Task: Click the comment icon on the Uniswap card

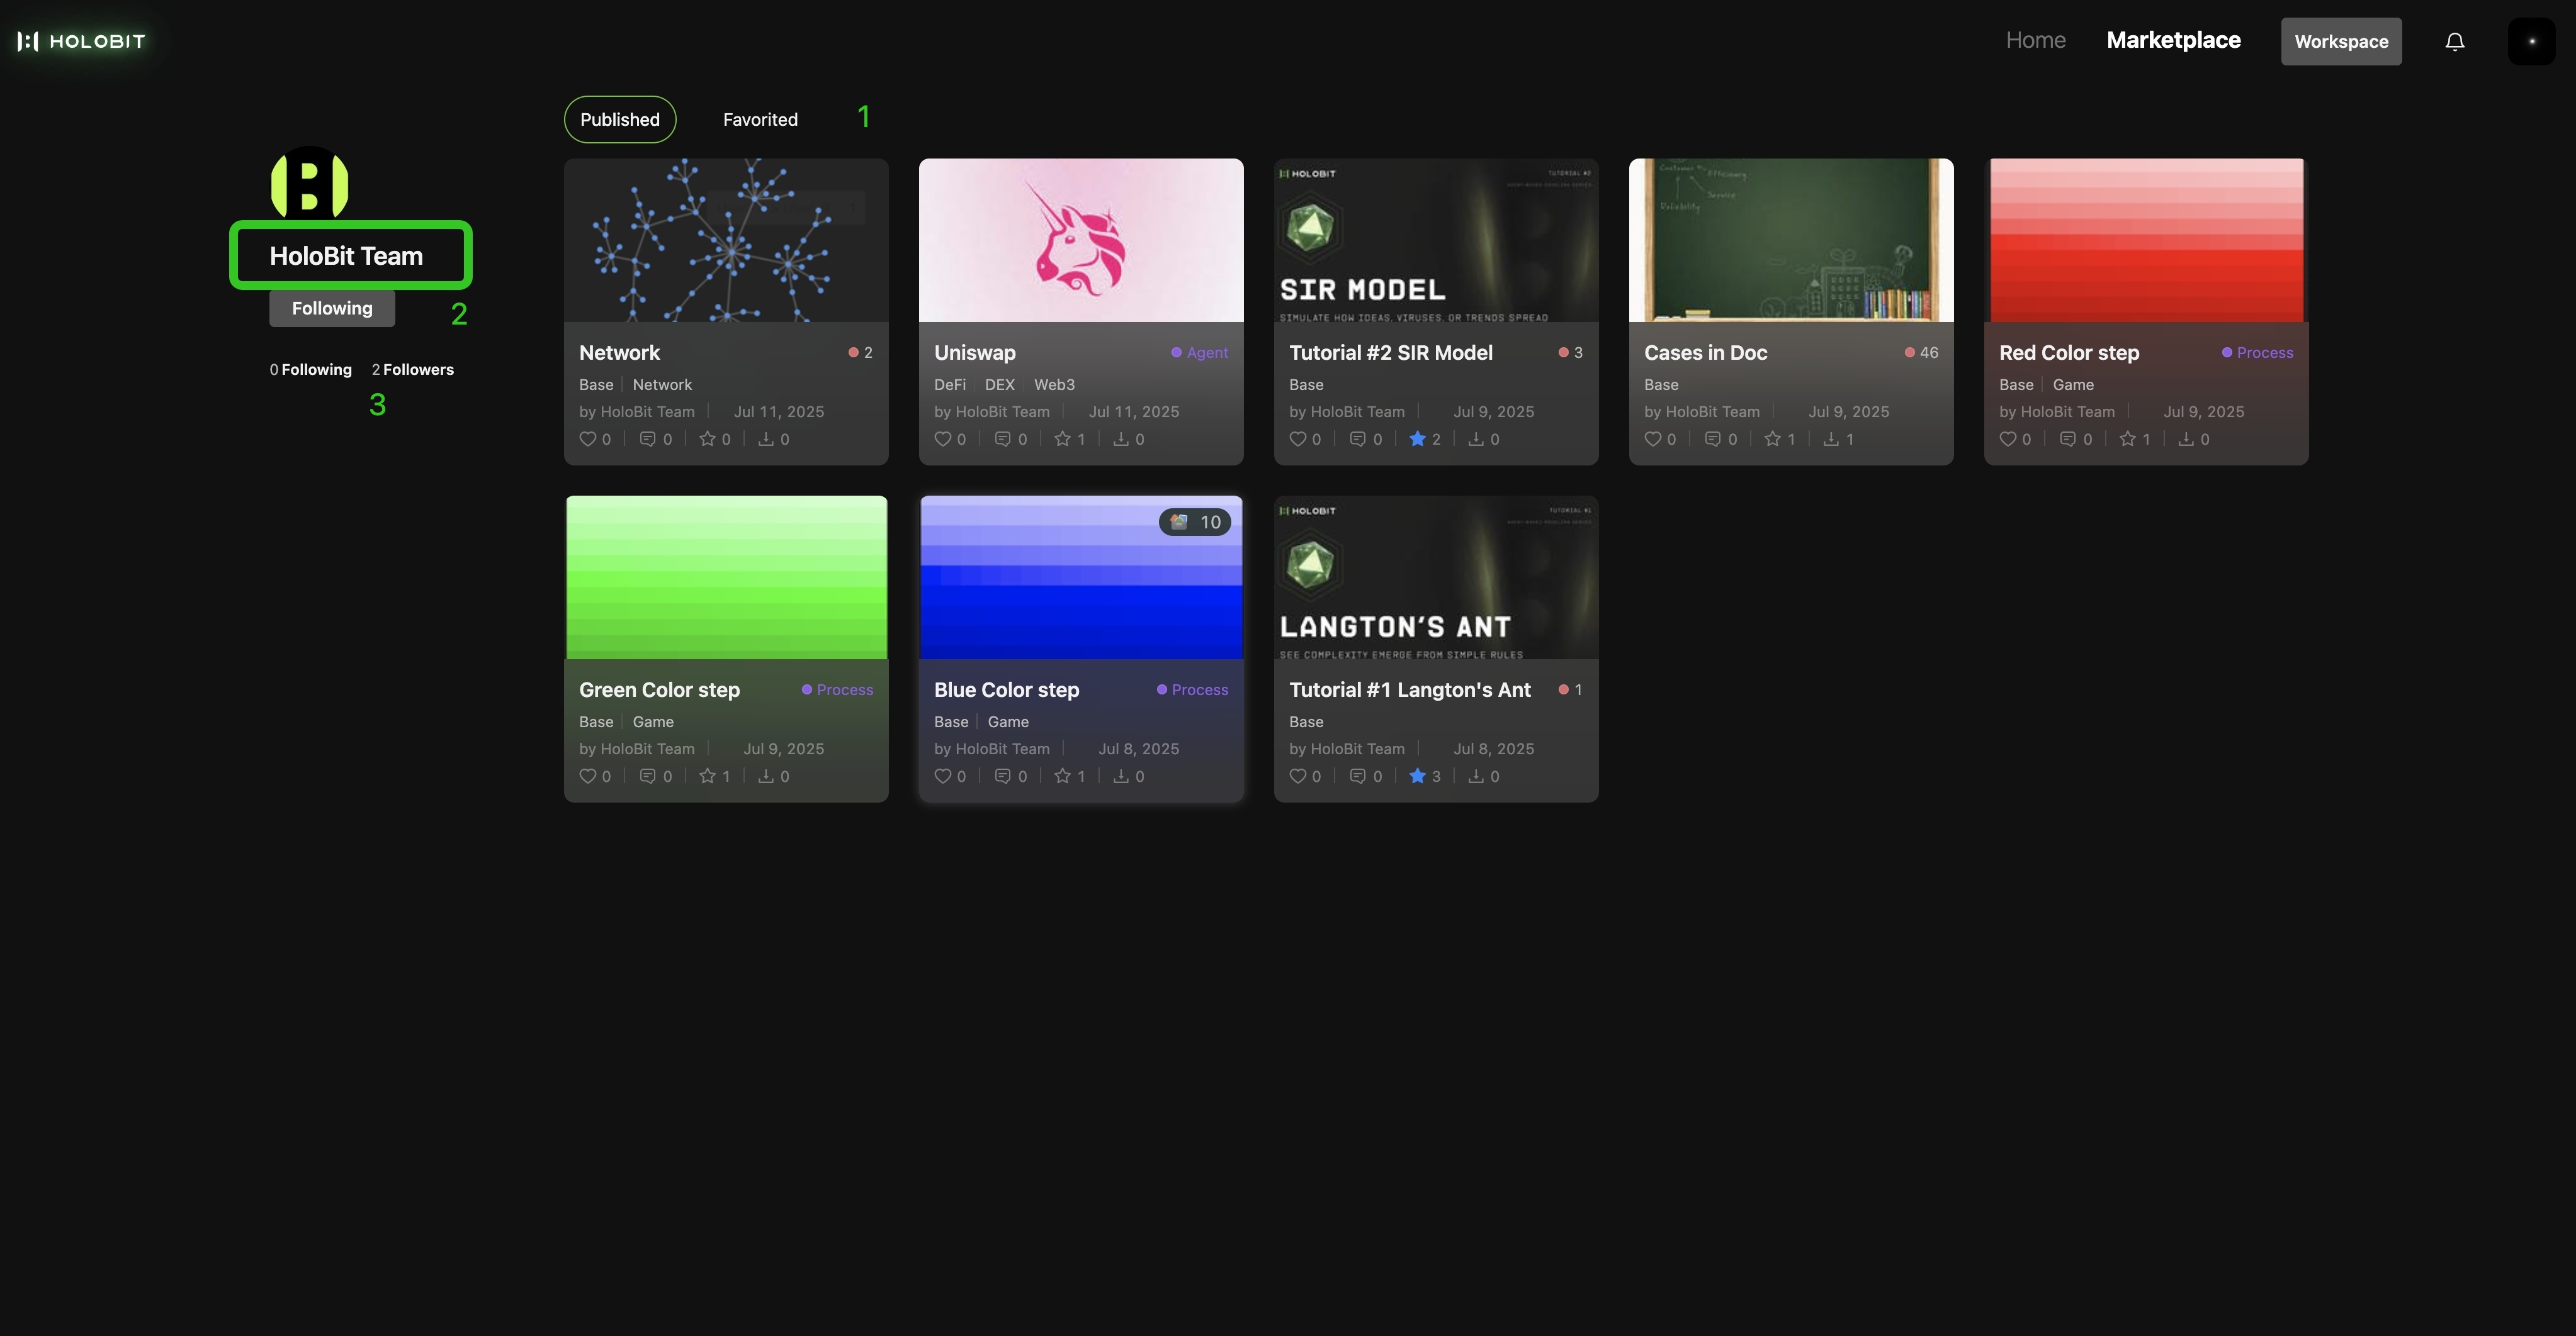Action: pos(1002,438)
